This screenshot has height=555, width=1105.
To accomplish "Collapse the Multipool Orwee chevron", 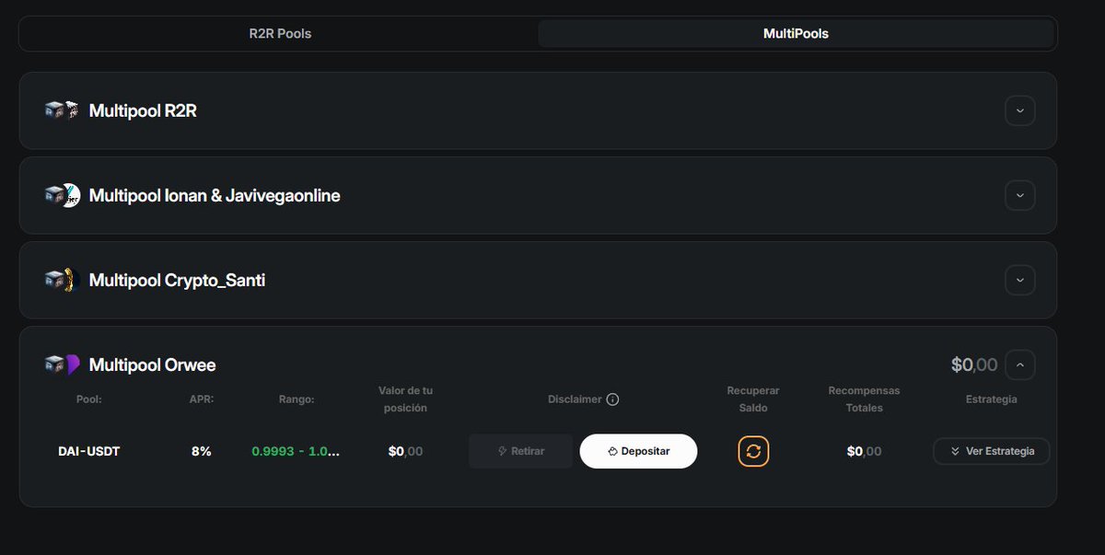I will click(1019, 364).
